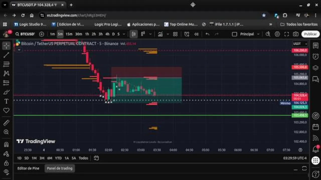Add symbol to compare with plus icon
This screenshot has height=180, width=321.
coord(42,34)
